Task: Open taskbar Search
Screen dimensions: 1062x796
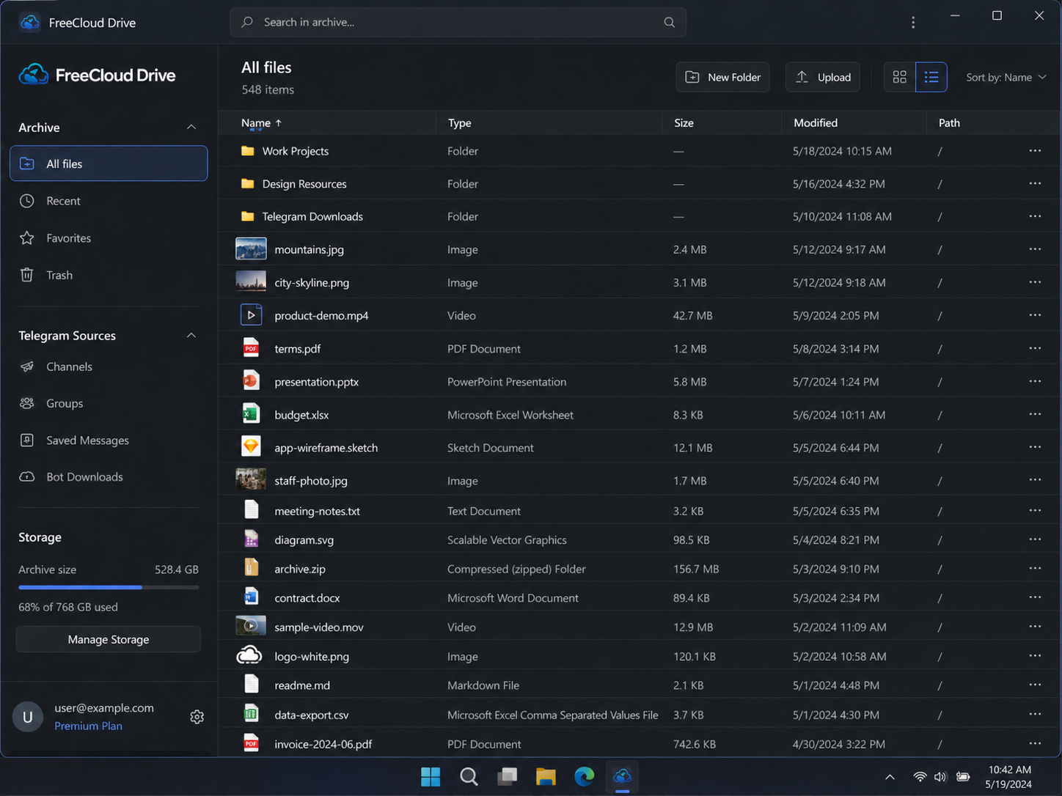Action: click(469, 776)
